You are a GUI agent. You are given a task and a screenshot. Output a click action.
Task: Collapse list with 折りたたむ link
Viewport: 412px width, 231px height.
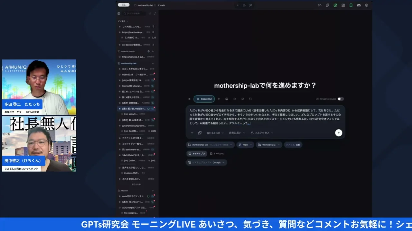point(136,184)
